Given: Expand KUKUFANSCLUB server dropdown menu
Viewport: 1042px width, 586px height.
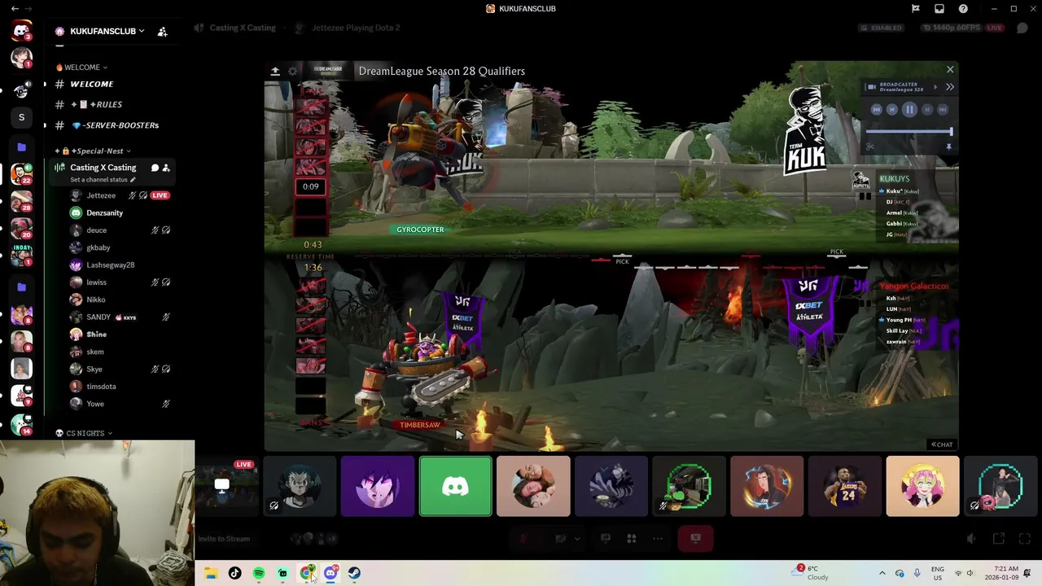Looking at the screenshot, I should click(142, 31).
